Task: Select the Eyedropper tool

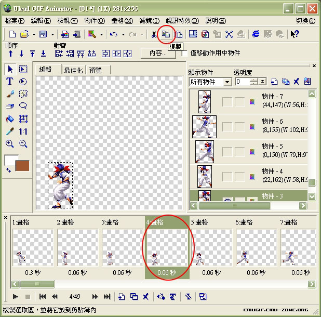Action: click(x=10, y=131)
